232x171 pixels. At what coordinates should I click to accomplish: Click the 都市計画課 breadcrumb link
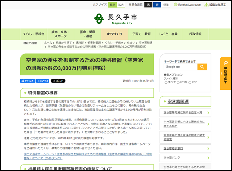[94, 43]
